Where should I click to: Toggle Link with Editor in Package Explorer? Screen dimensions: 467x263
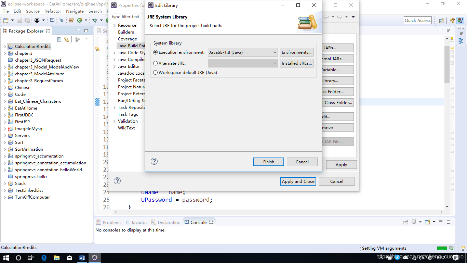point(67,39)
